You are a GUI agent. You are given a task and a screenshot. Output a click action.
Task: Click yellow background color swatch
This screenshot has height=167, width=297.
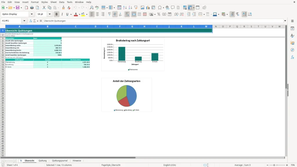point(83,14)
